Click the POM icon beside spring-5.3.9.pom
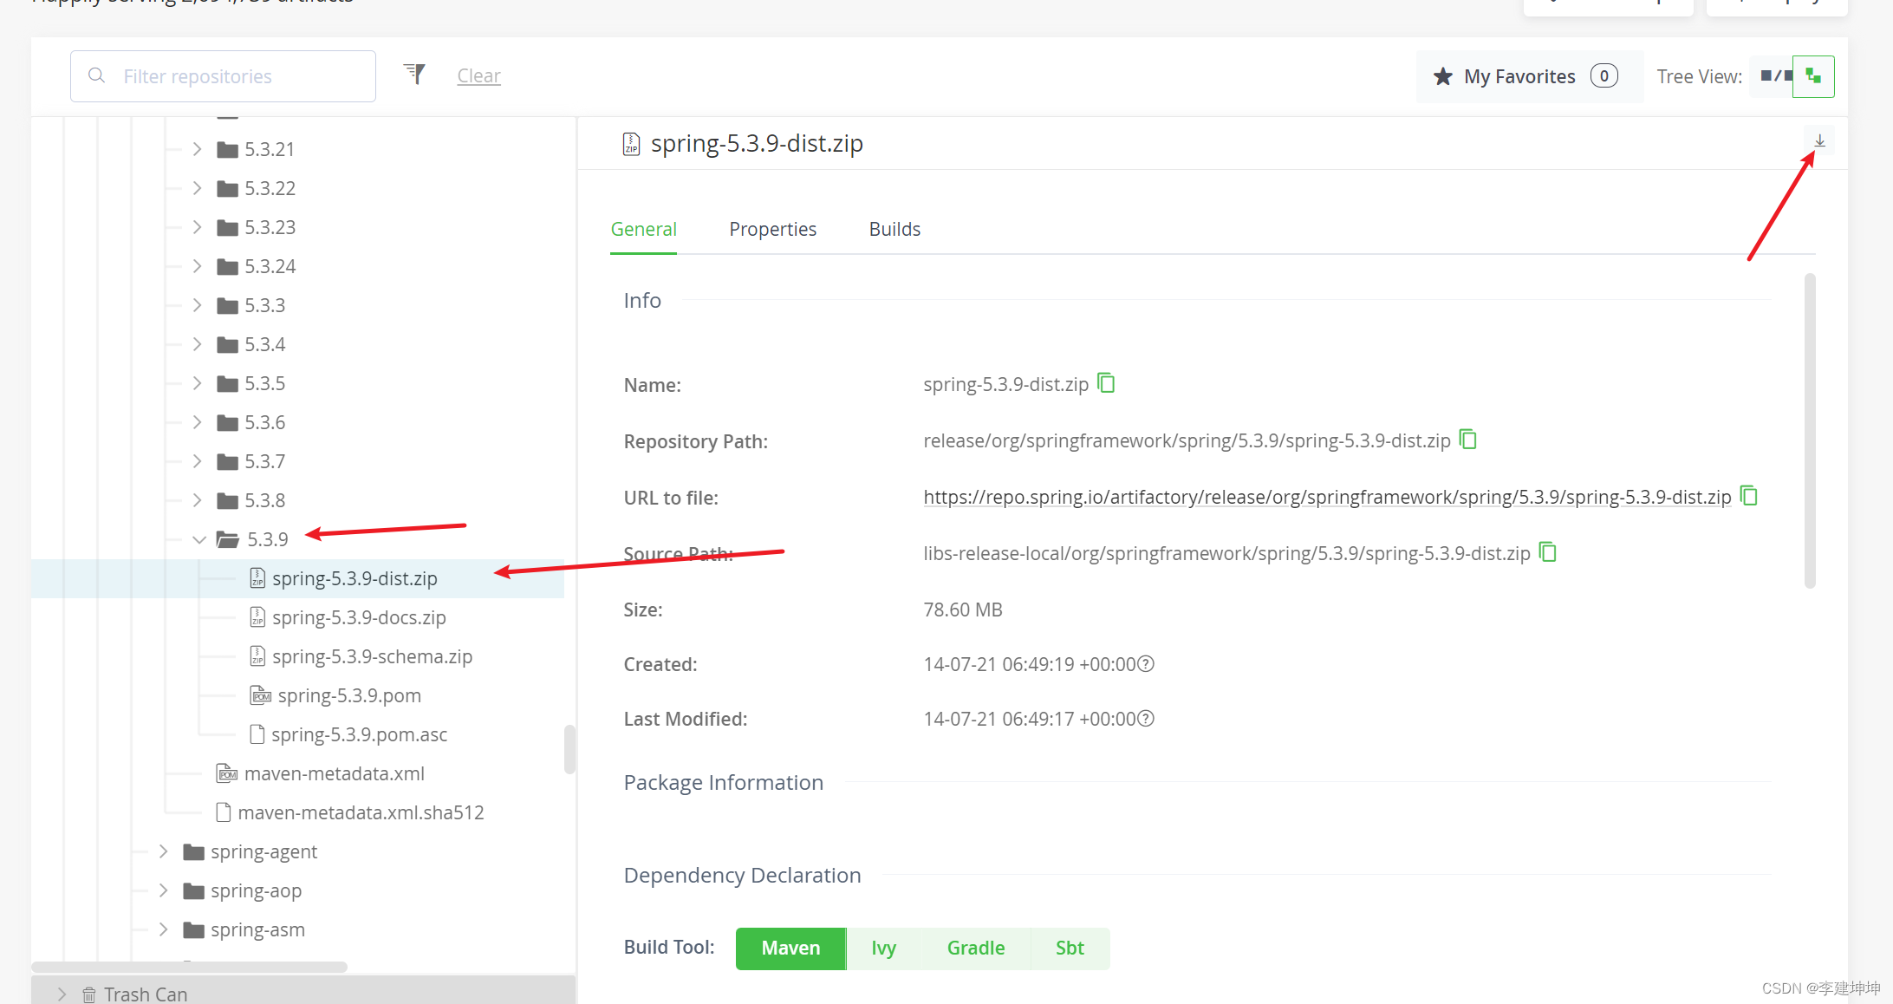Viewport: 1893px width, 1004px height. [260, 695]
